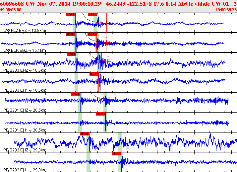Select the iS 1 pick flag on PB B203 EH1
Image resolution: width=237 pixels, height=172 pixels.
pos(94,74)
